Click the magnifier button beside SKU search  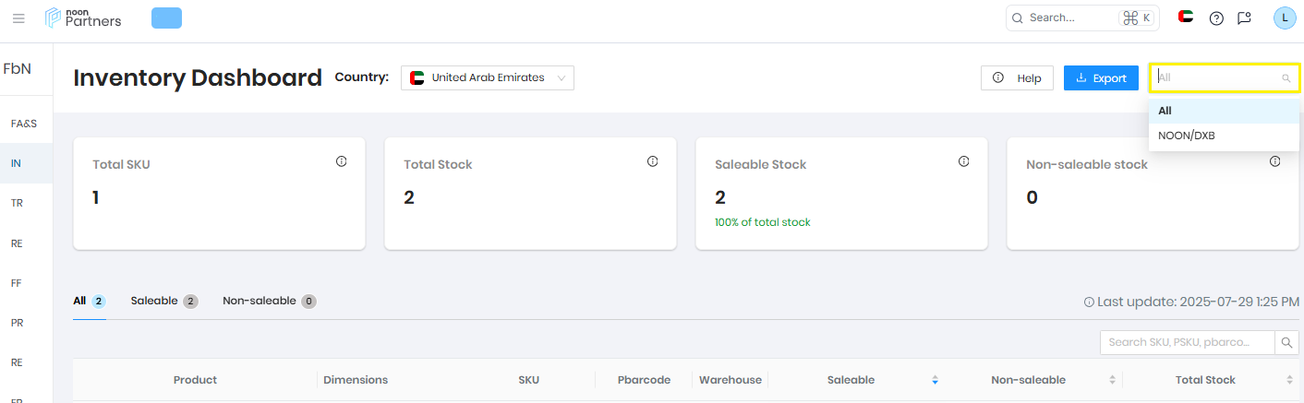click(1286, 342)
